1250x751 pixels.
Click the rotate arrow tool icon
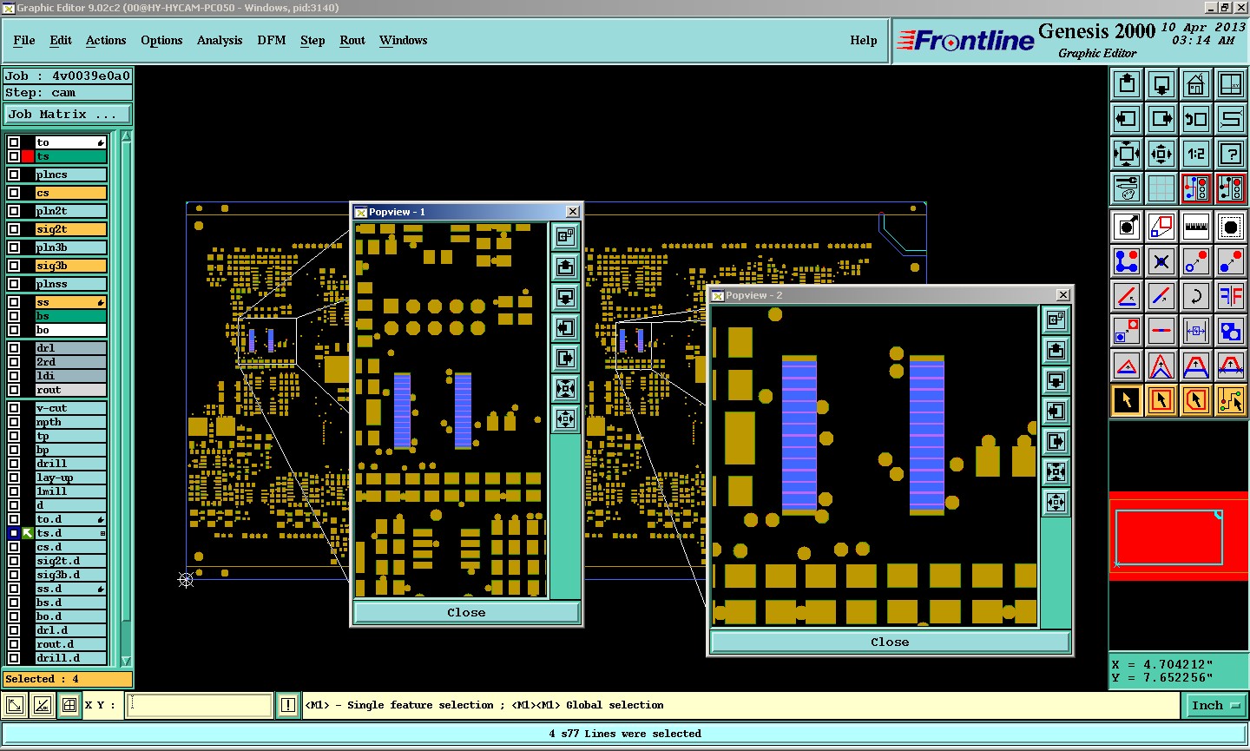1196,296
